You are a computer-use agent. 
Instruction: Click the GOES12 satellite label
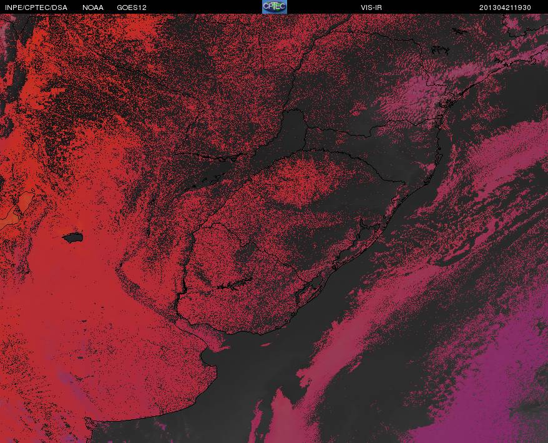coord(132,7)
